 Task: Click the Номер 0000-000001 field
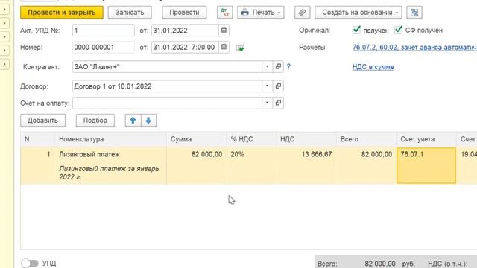(104, 48)
